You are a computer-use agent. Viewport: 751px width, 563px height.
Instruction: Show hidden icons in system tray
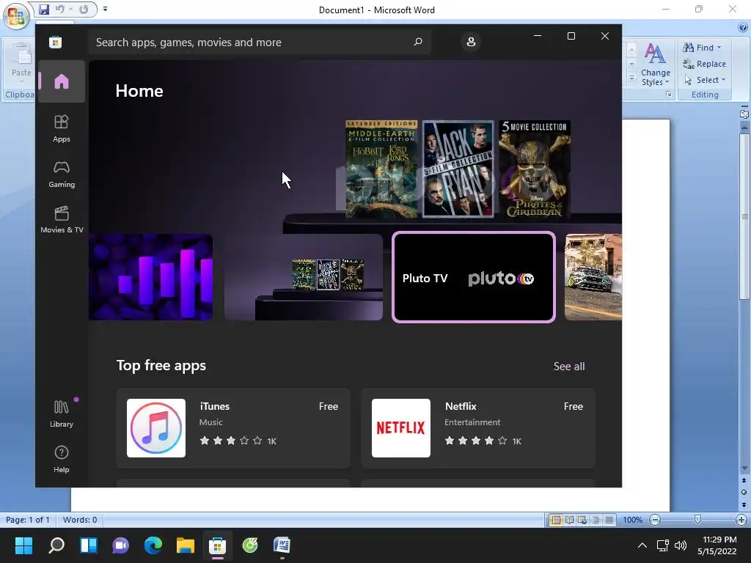tap(642, 545)
